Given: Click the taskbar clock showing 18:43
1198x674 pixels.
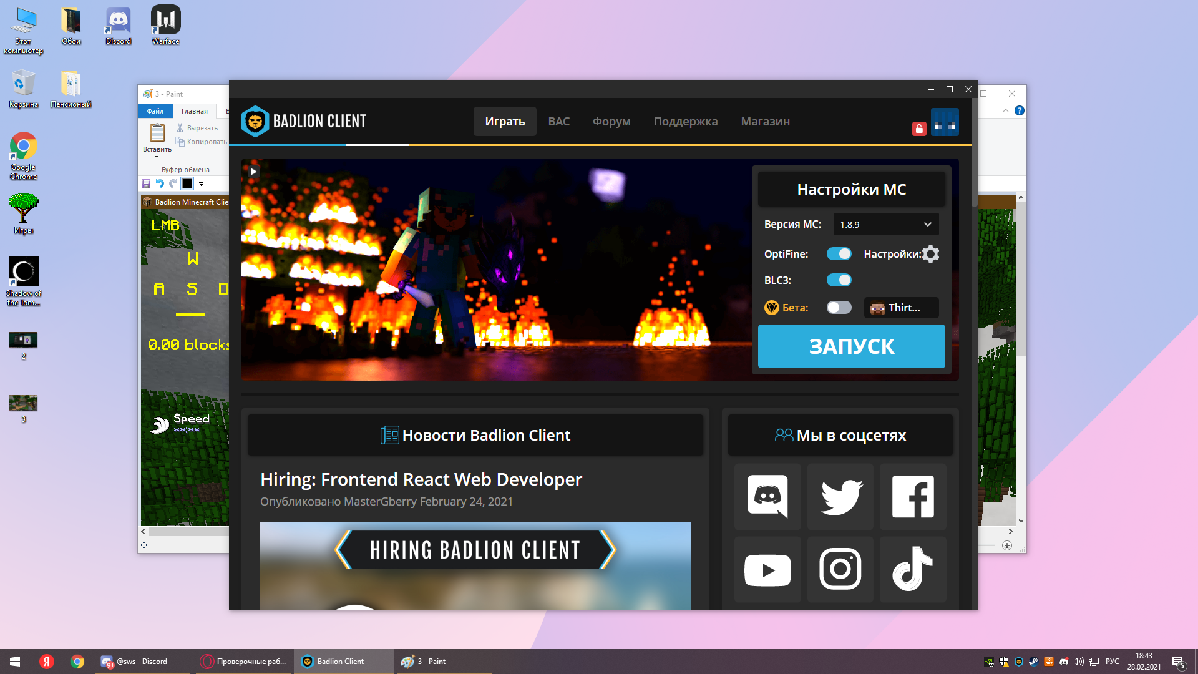Looking at the screenshot, I should (1144, 662).
